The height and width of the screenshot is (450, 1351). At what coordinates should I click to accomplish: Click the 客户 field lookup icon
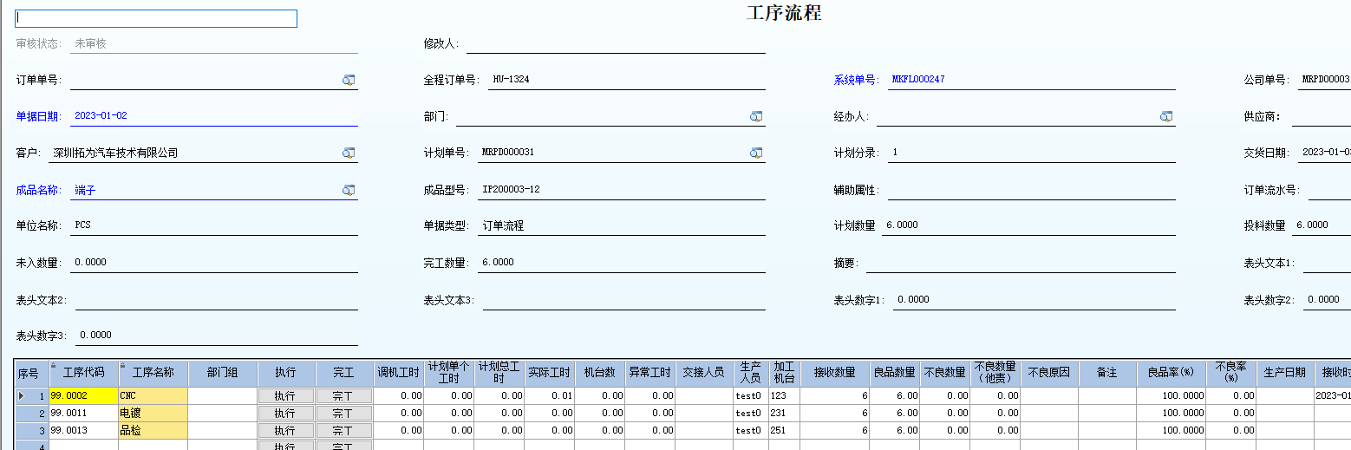coord(348,153)
